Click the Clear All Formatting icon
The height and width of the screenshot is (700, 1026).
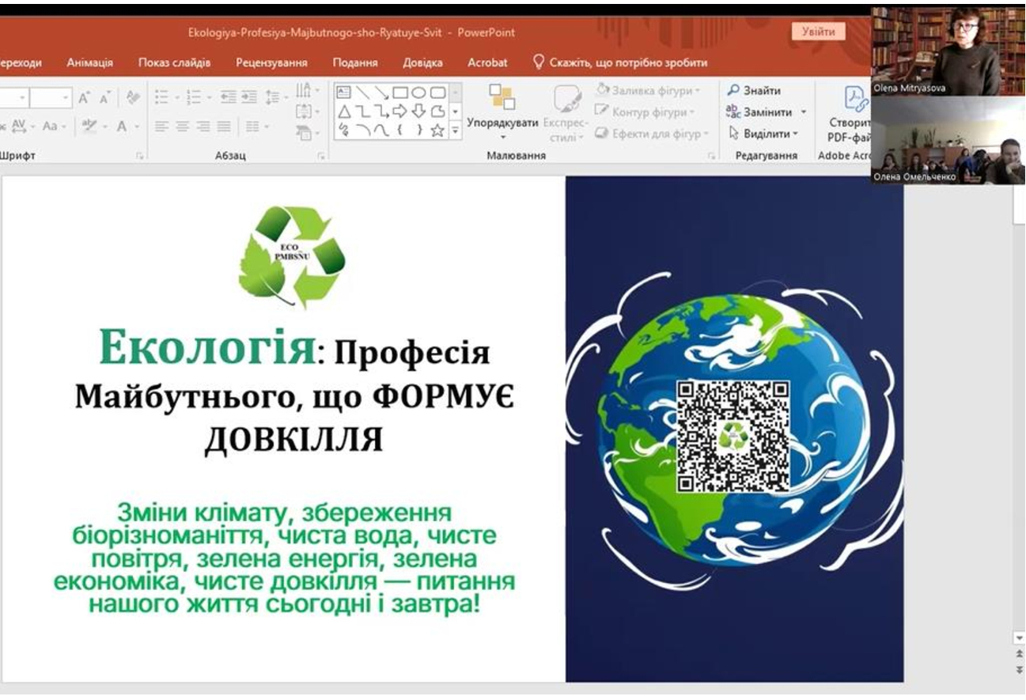pyautogui.click(x=133, y=96)
